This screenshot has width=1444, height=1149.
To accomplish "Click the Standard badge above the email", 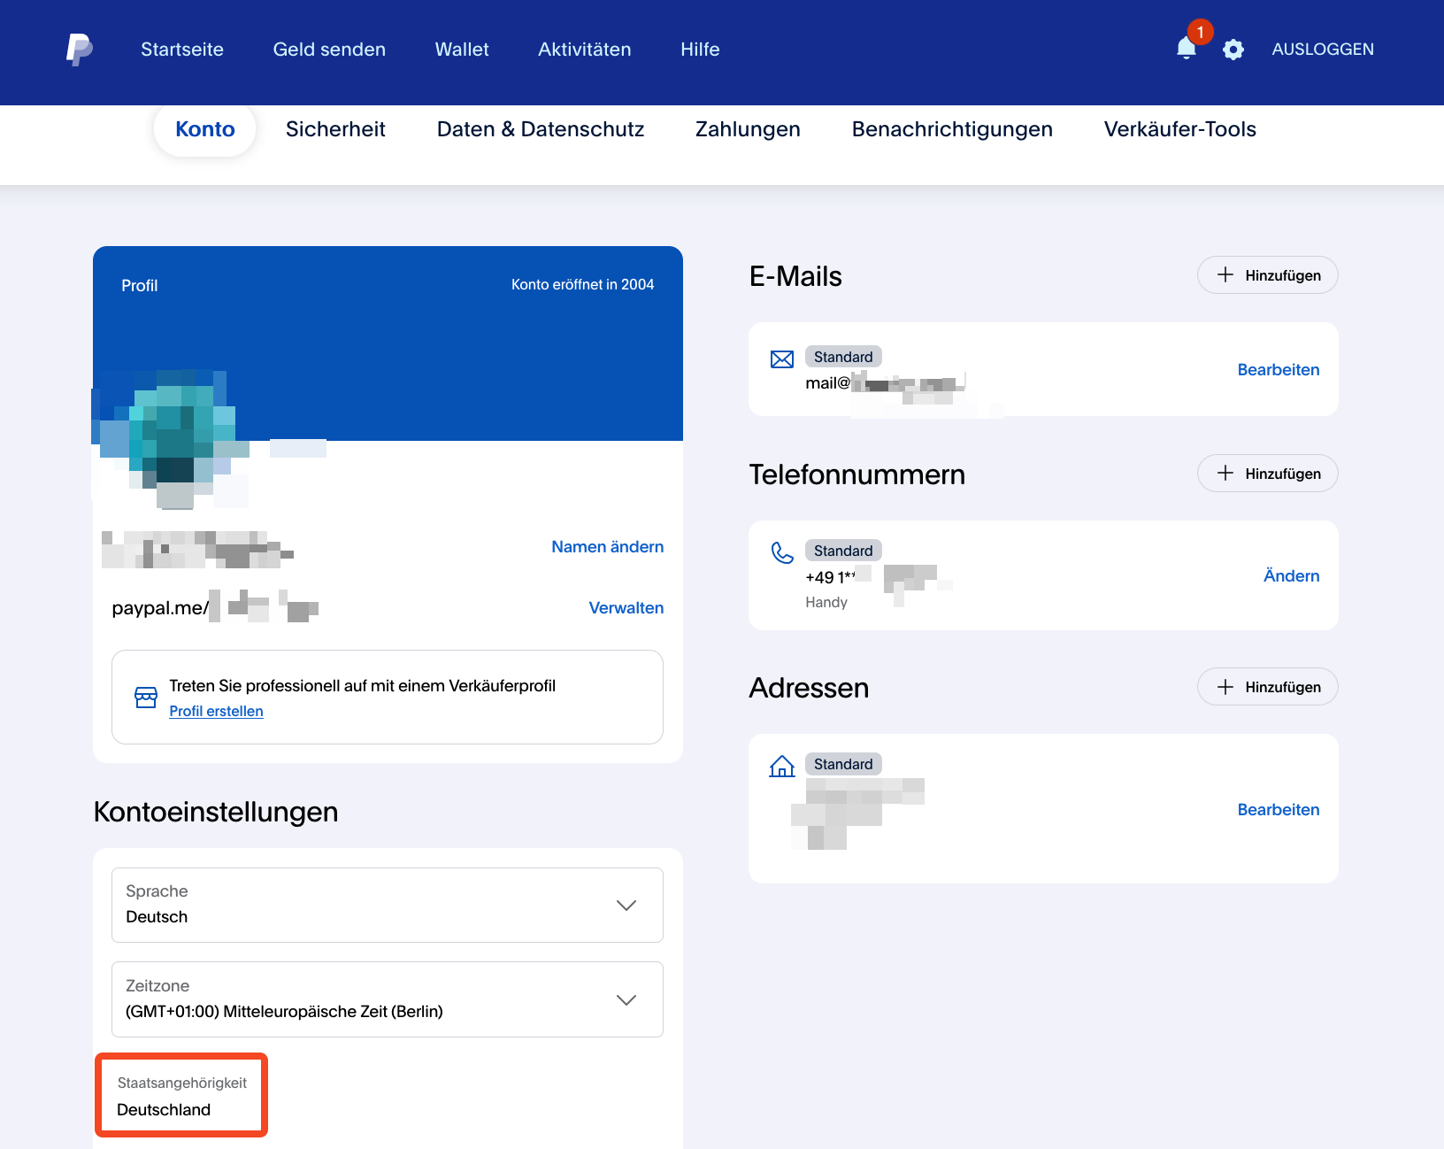I will coord(843,357).
